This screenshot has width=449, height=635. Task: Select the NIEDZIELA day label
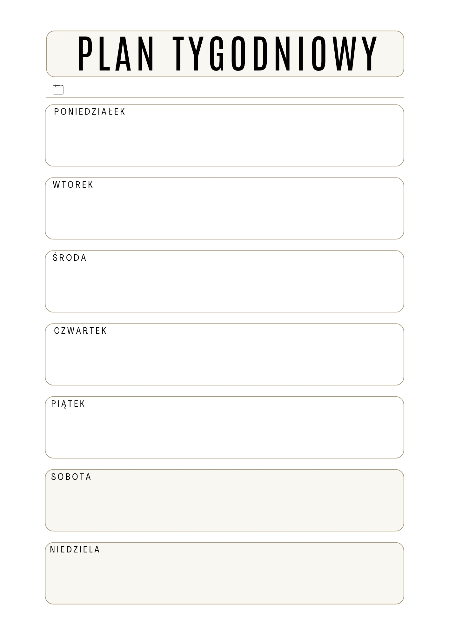[75, 550]
